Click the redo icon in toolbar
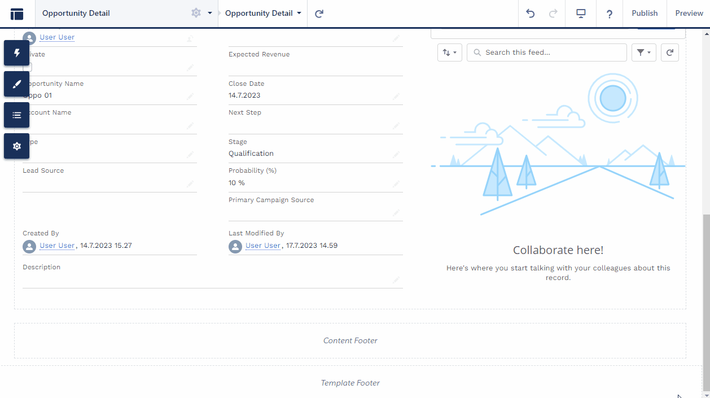The width and height of the screenshot is (710, 398). click(x=553, y=13)
